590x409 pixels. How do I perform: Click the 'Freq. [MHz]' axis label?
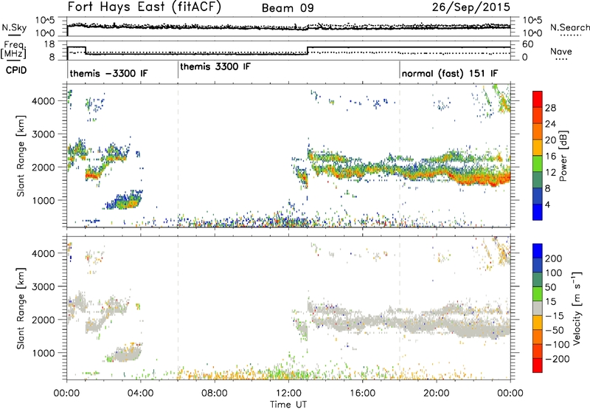(14, 50)
